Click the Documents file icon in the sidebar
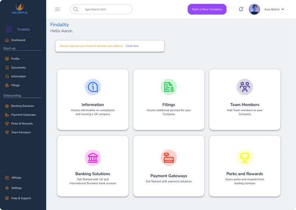The image size is (296, 210). coord(7,68)
